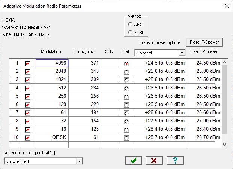The width and height of the screenshot is (233, 169).
Task: Set row 3 modulation 1024 as Ref
Action: pos(126,80)
